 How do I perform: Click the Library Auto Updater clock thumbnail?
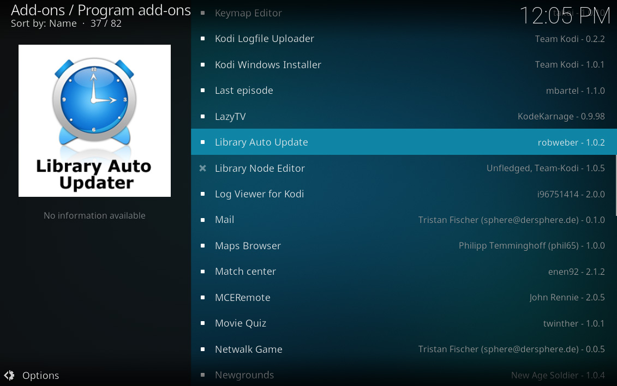pos(94,120)
